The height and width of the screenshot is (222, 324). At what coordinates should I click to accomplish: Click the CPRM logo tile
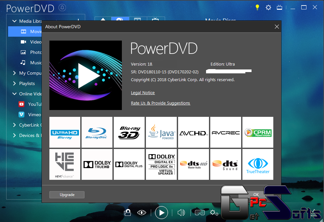258,132
